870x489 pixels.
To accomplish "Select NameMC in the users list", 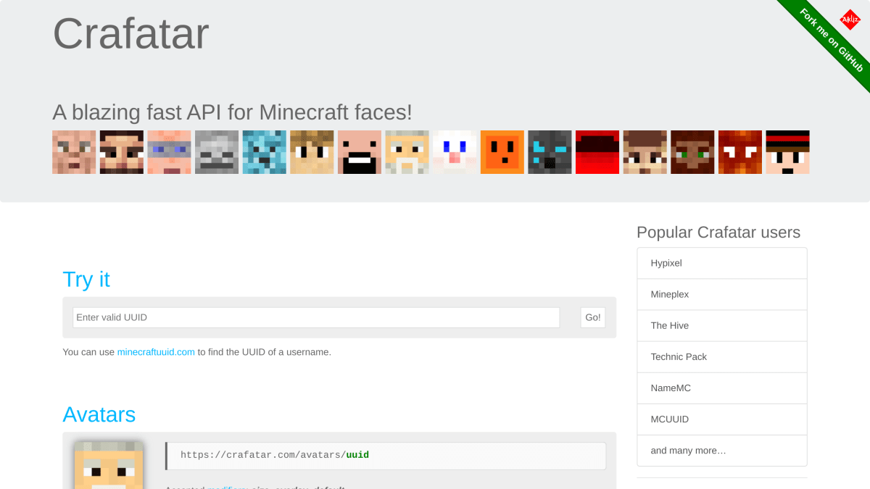I will [x=722, y=388].
